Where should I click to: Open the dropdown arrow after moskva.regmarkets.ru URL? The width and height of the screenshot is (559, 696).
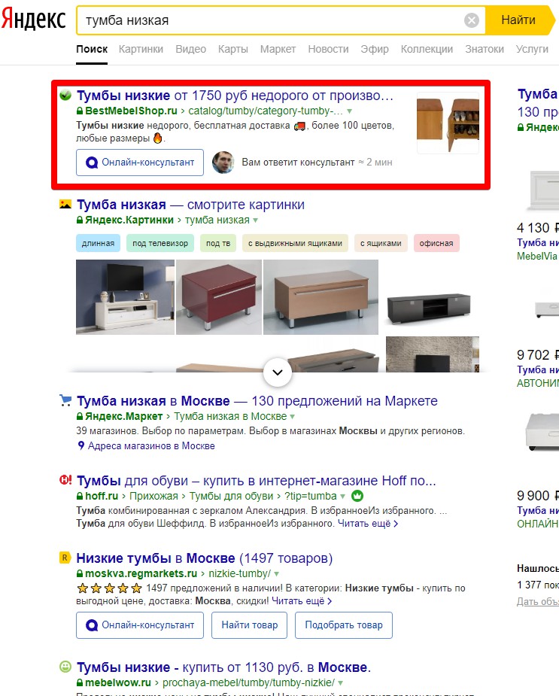point(277,573)
